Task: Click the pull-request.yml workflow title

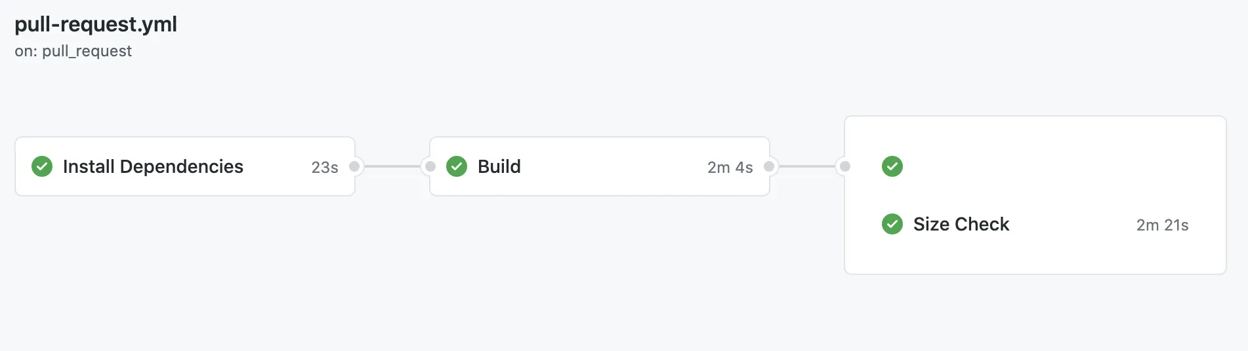Action: pyautogui.click(x=96, y=24)
